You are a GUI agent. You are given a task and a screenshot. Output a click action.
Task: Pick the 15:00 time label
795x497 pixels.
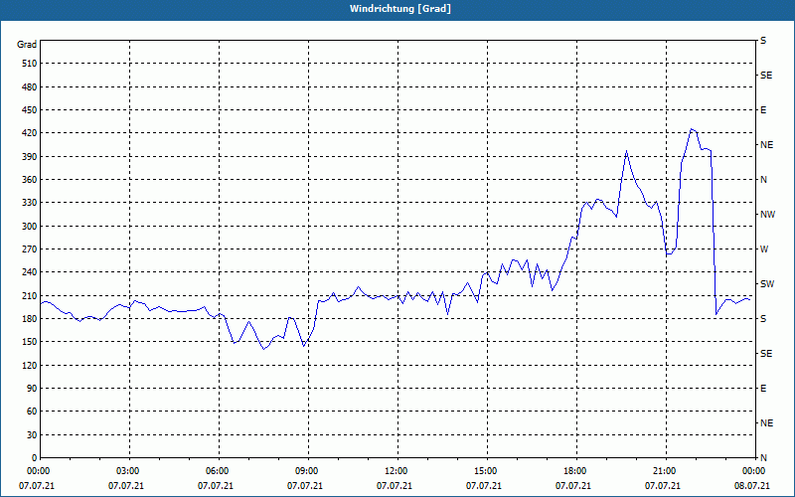[486, 471]
